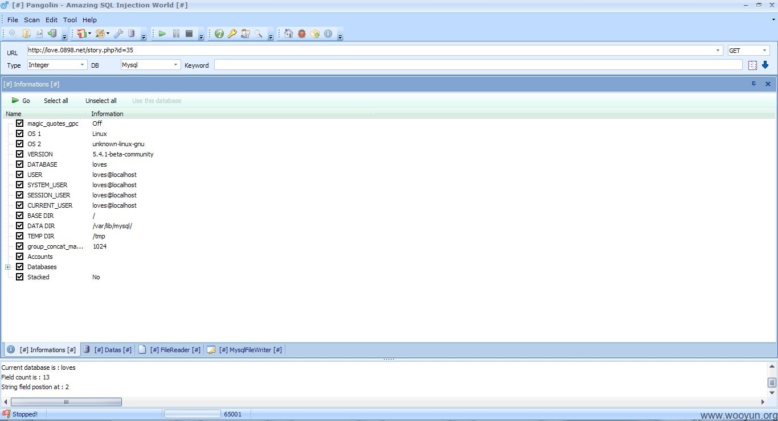Click the magnifier scan icon in toolbar
Screen dimensions: 778x421
coord(13,34)
